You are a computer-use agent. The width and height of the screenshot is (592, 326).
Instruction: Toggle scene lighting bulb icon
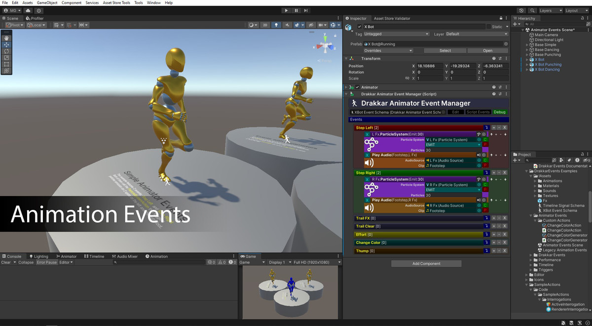coord(276,25)
